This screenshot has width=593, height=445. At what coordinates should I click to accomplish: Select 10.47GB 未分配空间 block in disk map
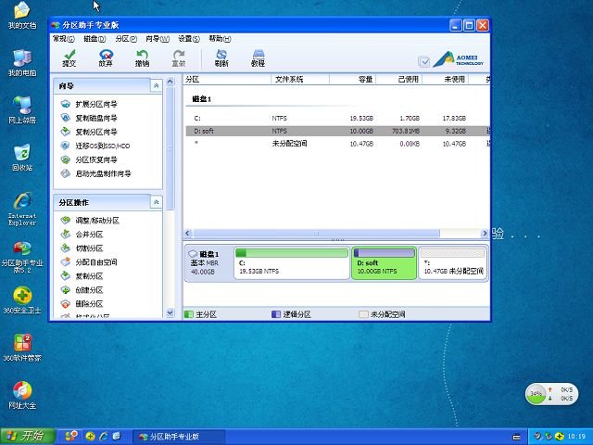click(x=452, y=263)
